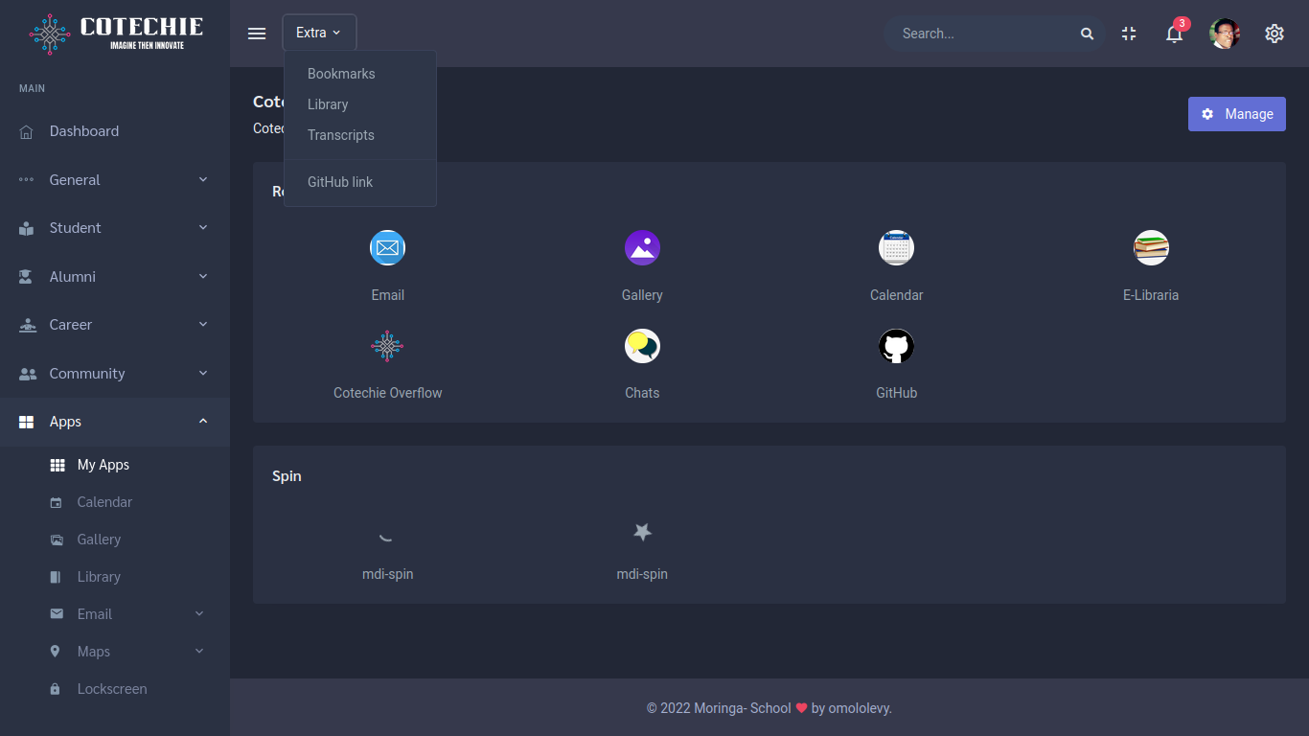Image resolution: width=1309 pixels, height=736 pixels.
Task: Click the spinning star mdi-spin icon
Action: pos(642,532)
